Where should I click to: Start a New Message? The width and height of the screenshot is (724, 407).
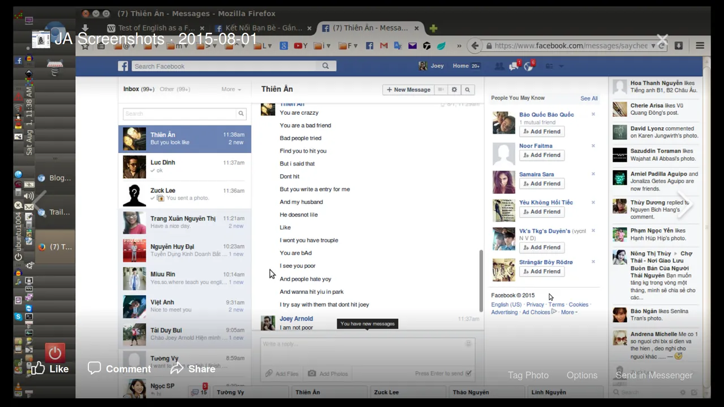pyautogui.click(x=409, y=89)
